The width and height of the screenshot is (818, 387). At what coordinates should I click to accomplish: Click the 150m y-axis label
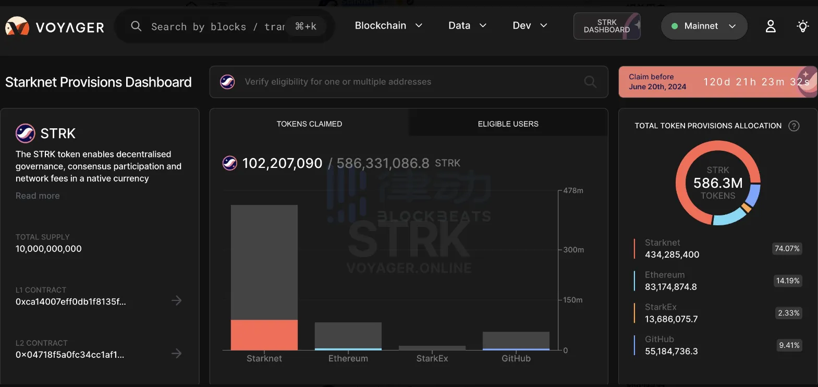tap(573, 300)
